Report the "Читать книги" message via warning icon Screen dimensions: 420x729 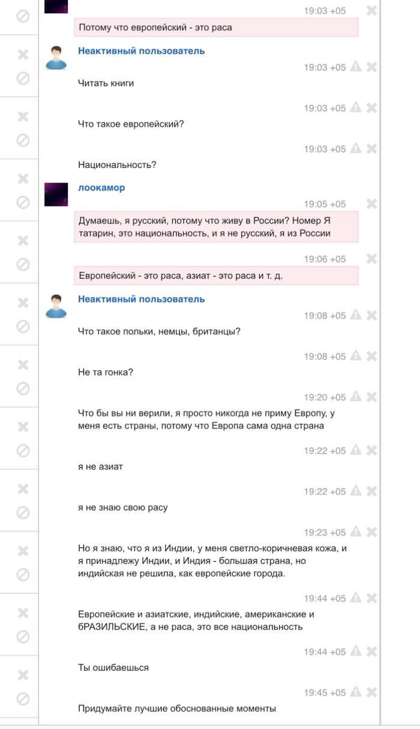coord(356,67)
